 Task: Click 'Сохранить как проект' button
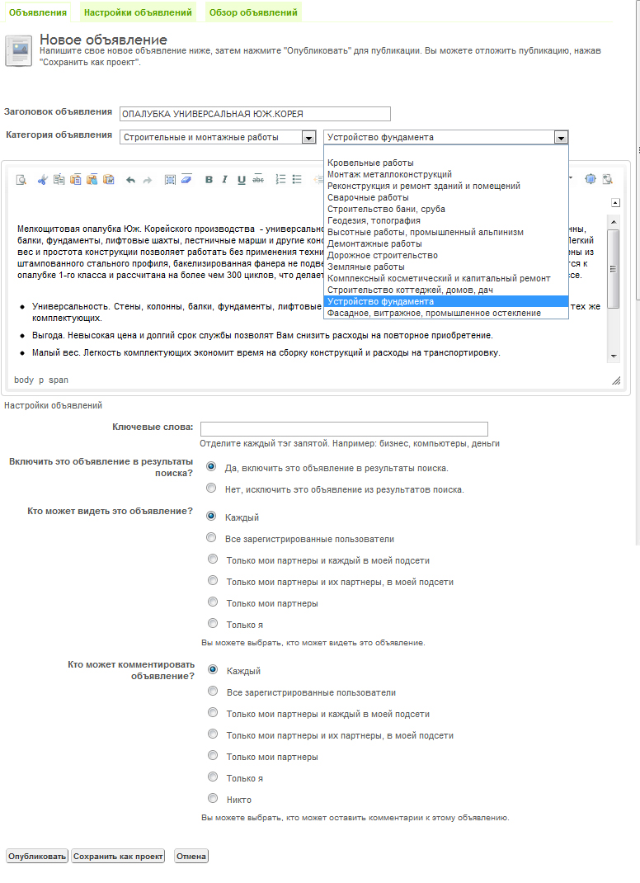click(x=118, y=857)
